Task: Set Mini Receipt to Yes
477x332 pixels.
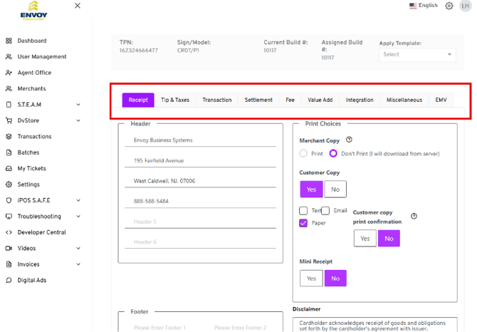Action: pos(311,279)
